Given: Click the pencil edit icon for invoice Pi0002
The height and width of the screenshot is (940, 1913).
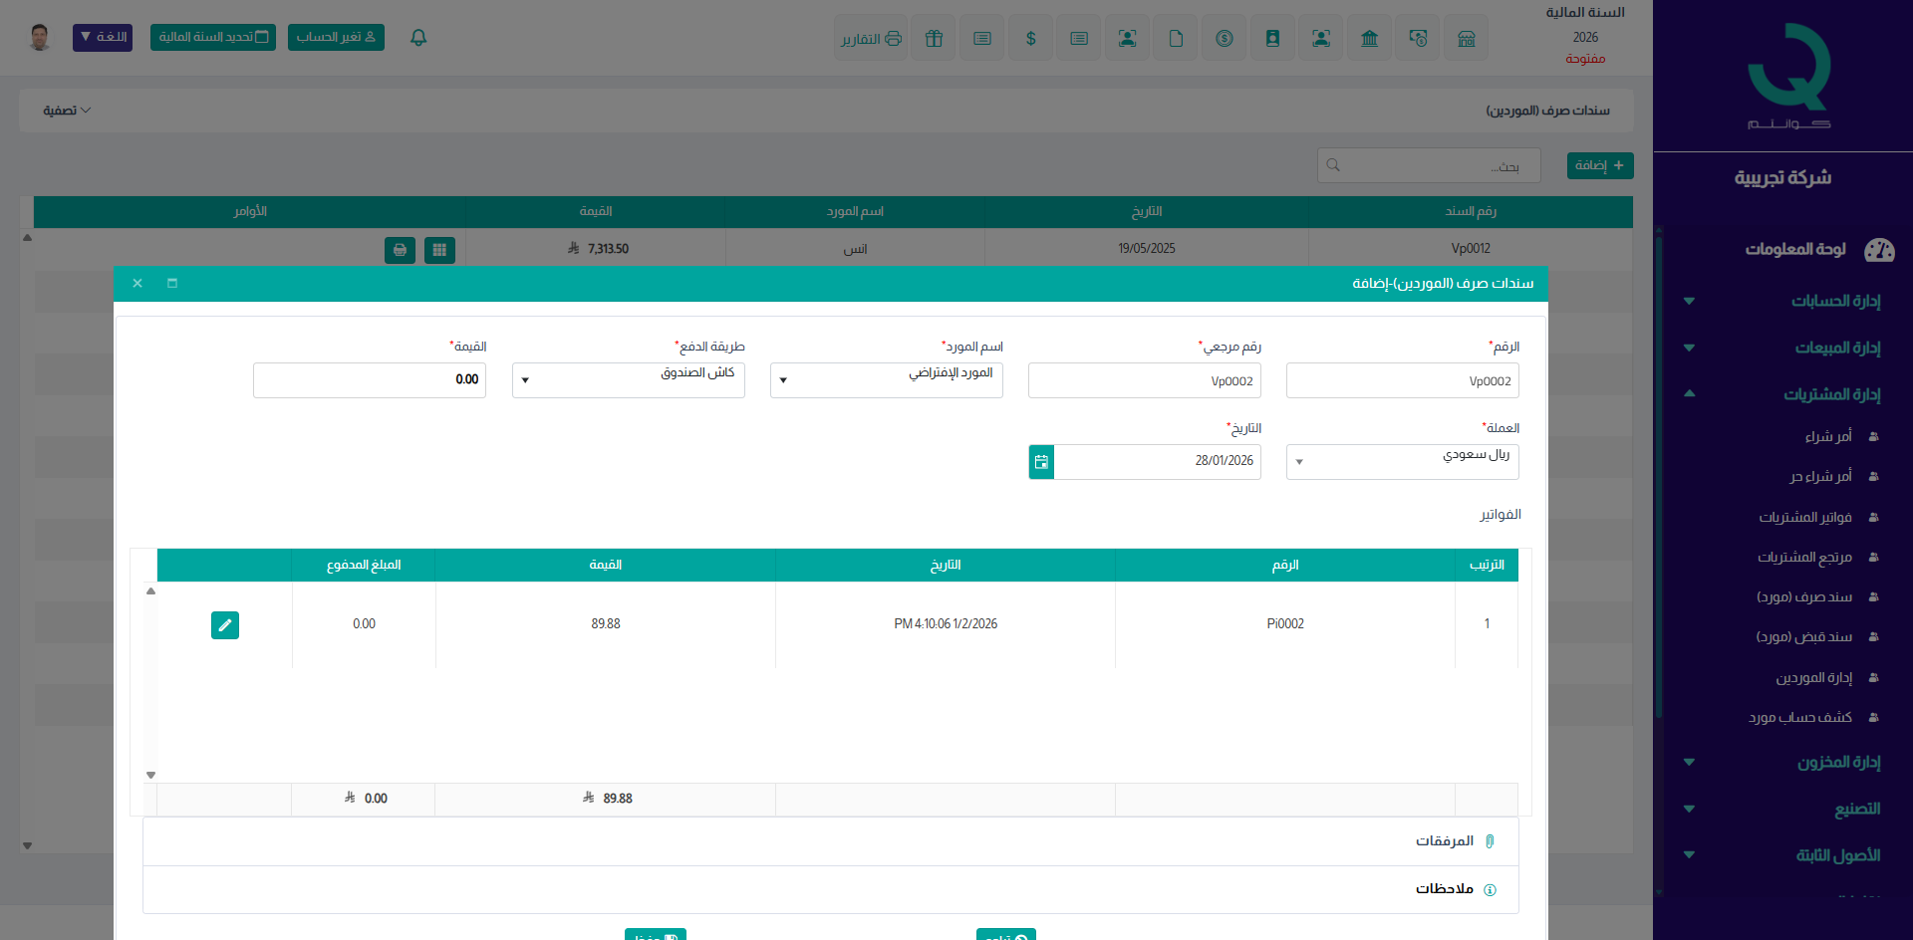Looking at the screenshot, I should click(x=225, y=625).
